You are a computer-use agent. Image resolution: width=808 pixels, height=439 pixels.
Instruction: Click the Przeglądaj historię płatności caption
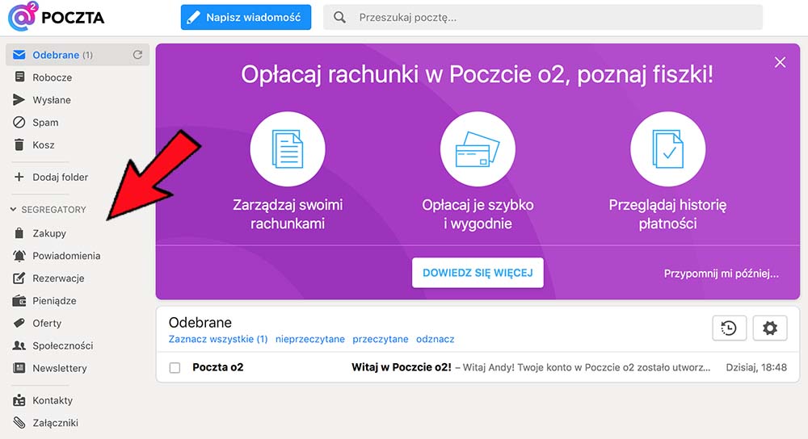pyautogui.click(x=668, y=214)
